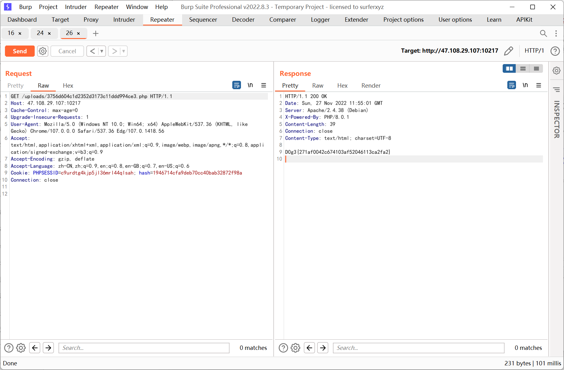The width and height of the screenshot is (564, 370).
Task: Open the Comparer tool tab
Action: point(282,20)
